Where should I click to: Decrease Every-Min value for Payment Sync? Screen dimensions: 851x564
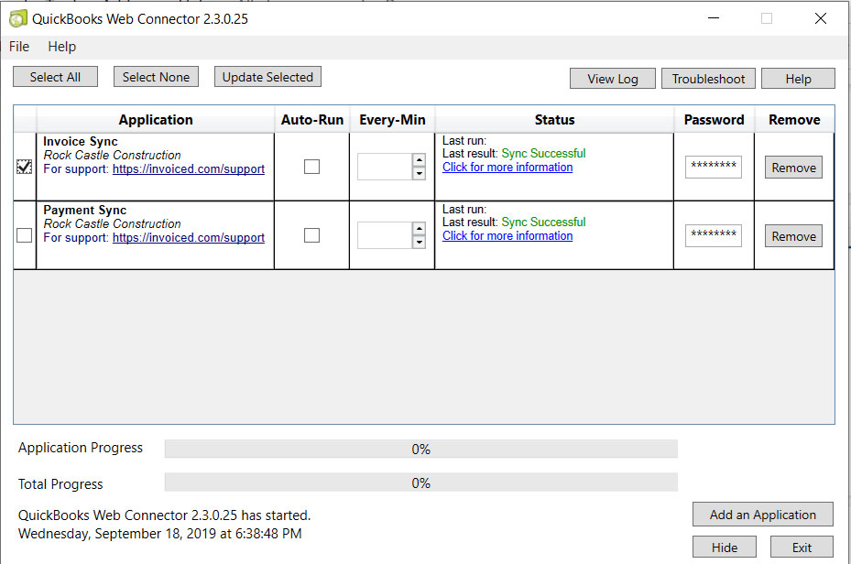(x=419, y=242)
